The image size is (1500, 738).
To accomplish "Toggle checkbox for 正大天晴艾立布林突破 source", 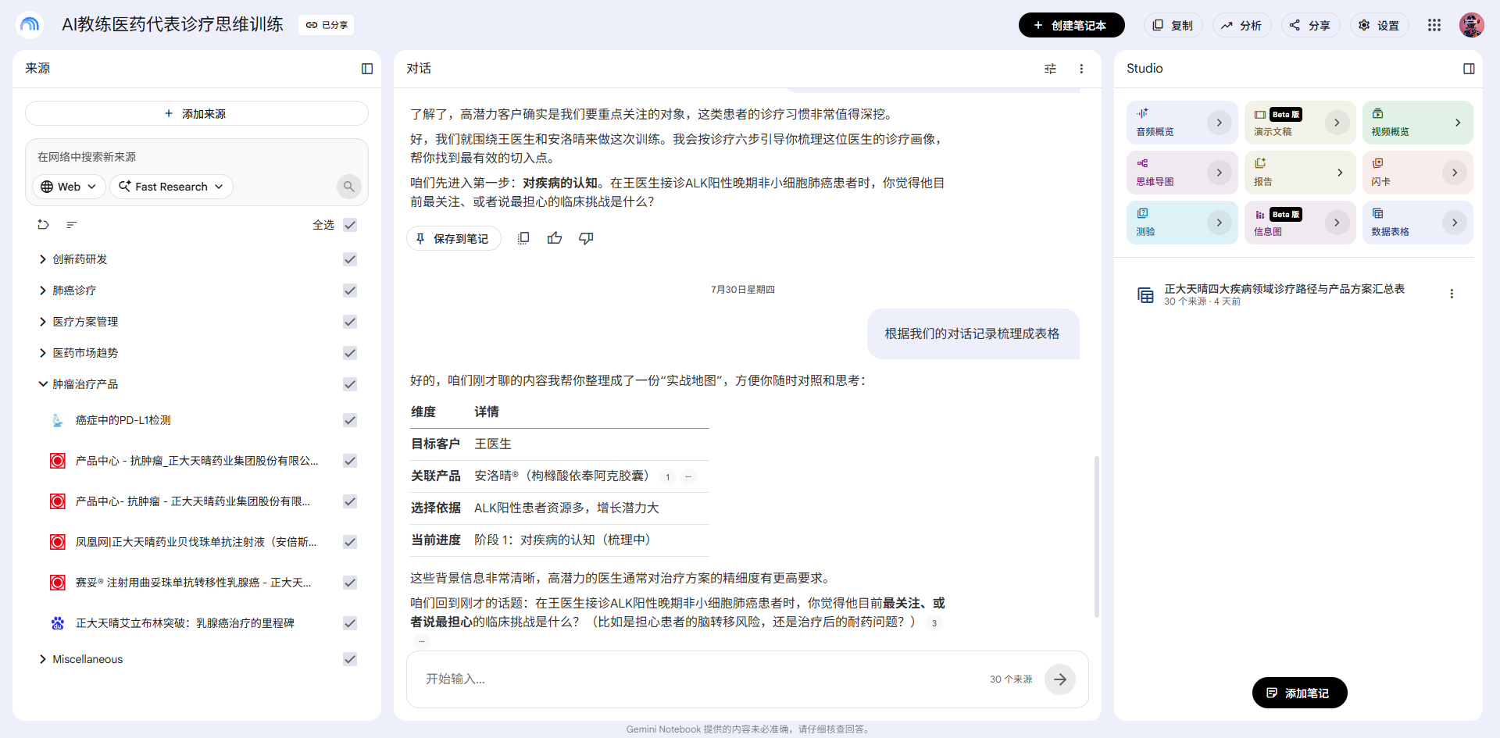I will click(x=350, y=623).
